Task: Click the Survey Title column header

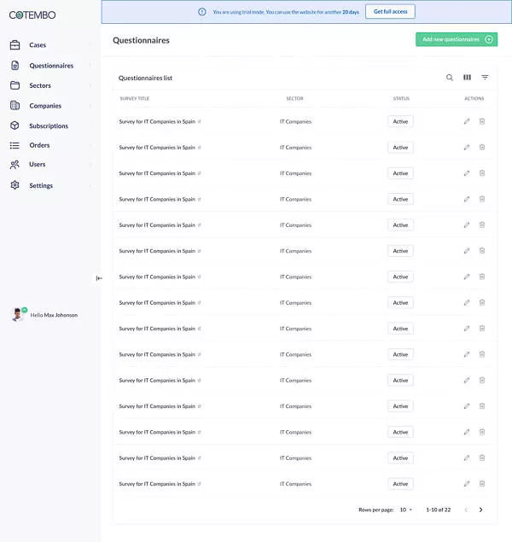Action: pos(134,98)
